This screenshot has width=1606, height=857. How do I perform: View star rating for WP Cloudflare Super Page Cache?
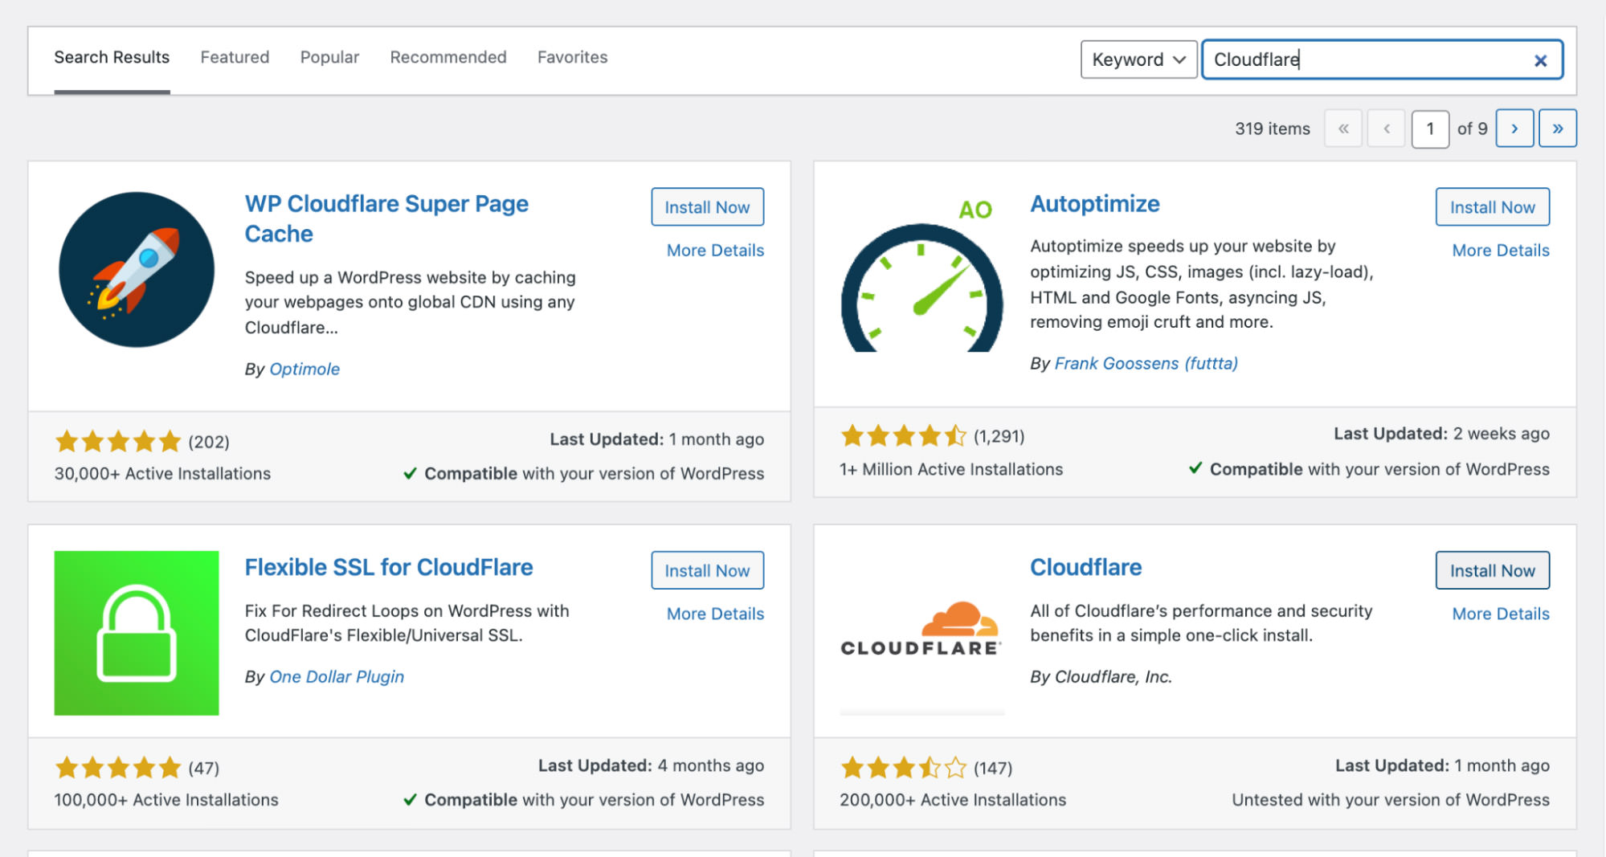(x=118, y=441)
